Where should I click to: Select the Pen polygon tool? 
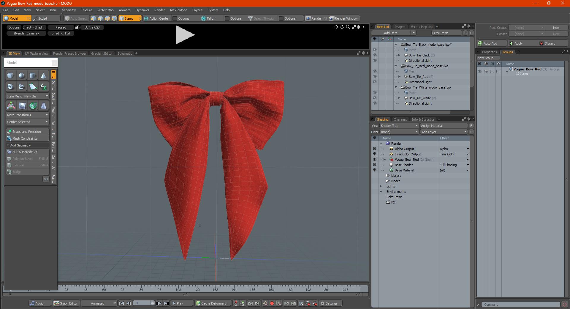pos(33,87)
